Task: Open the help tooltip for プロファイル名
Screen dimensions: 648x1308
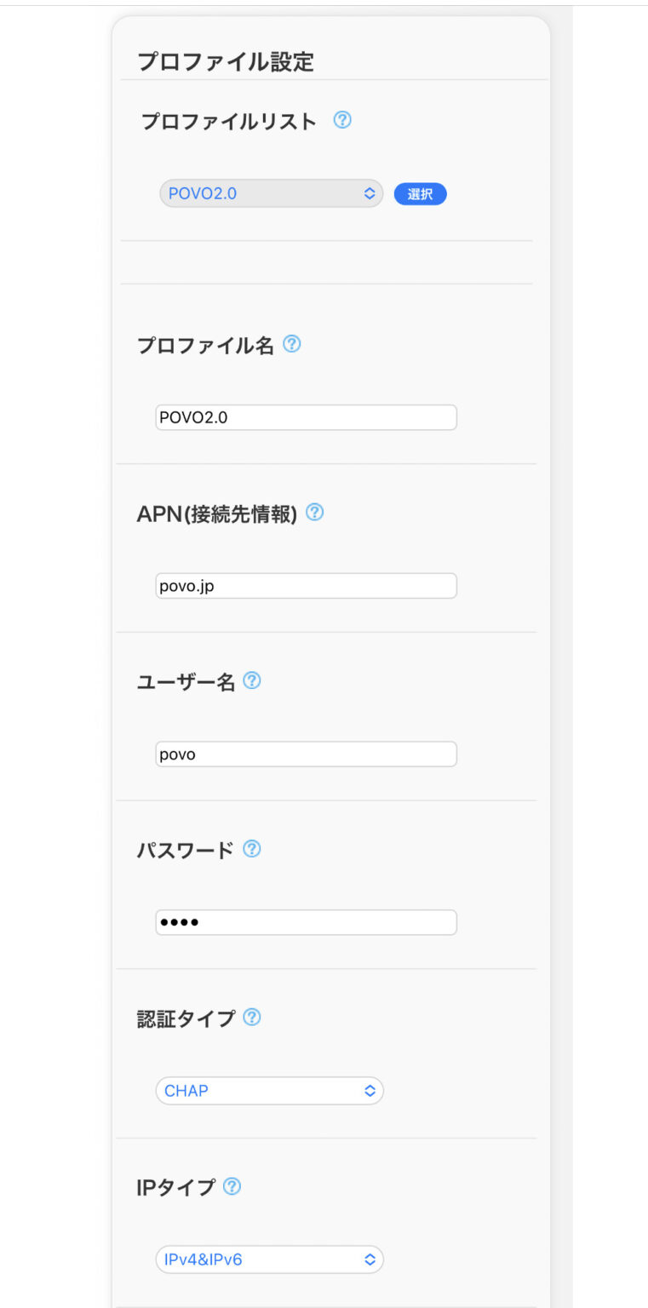Action: (x=292, y=344)
